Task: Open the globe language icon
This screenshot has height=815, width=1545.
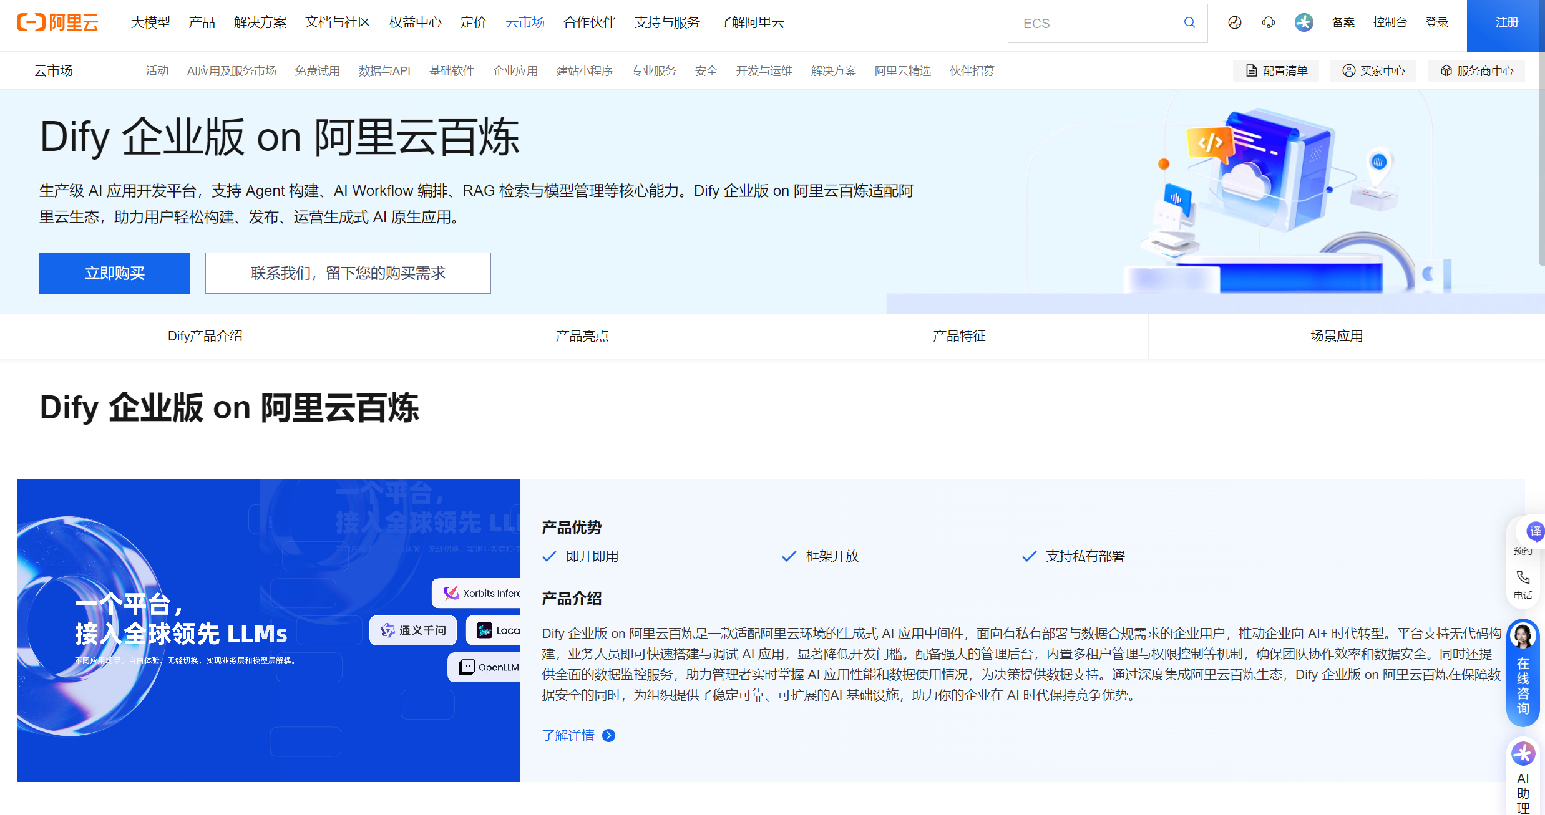Action: (1234, 22)
